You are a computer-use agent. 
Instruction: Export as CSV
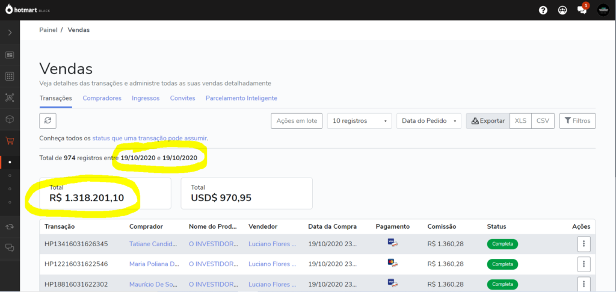click(x=543, y=120)
